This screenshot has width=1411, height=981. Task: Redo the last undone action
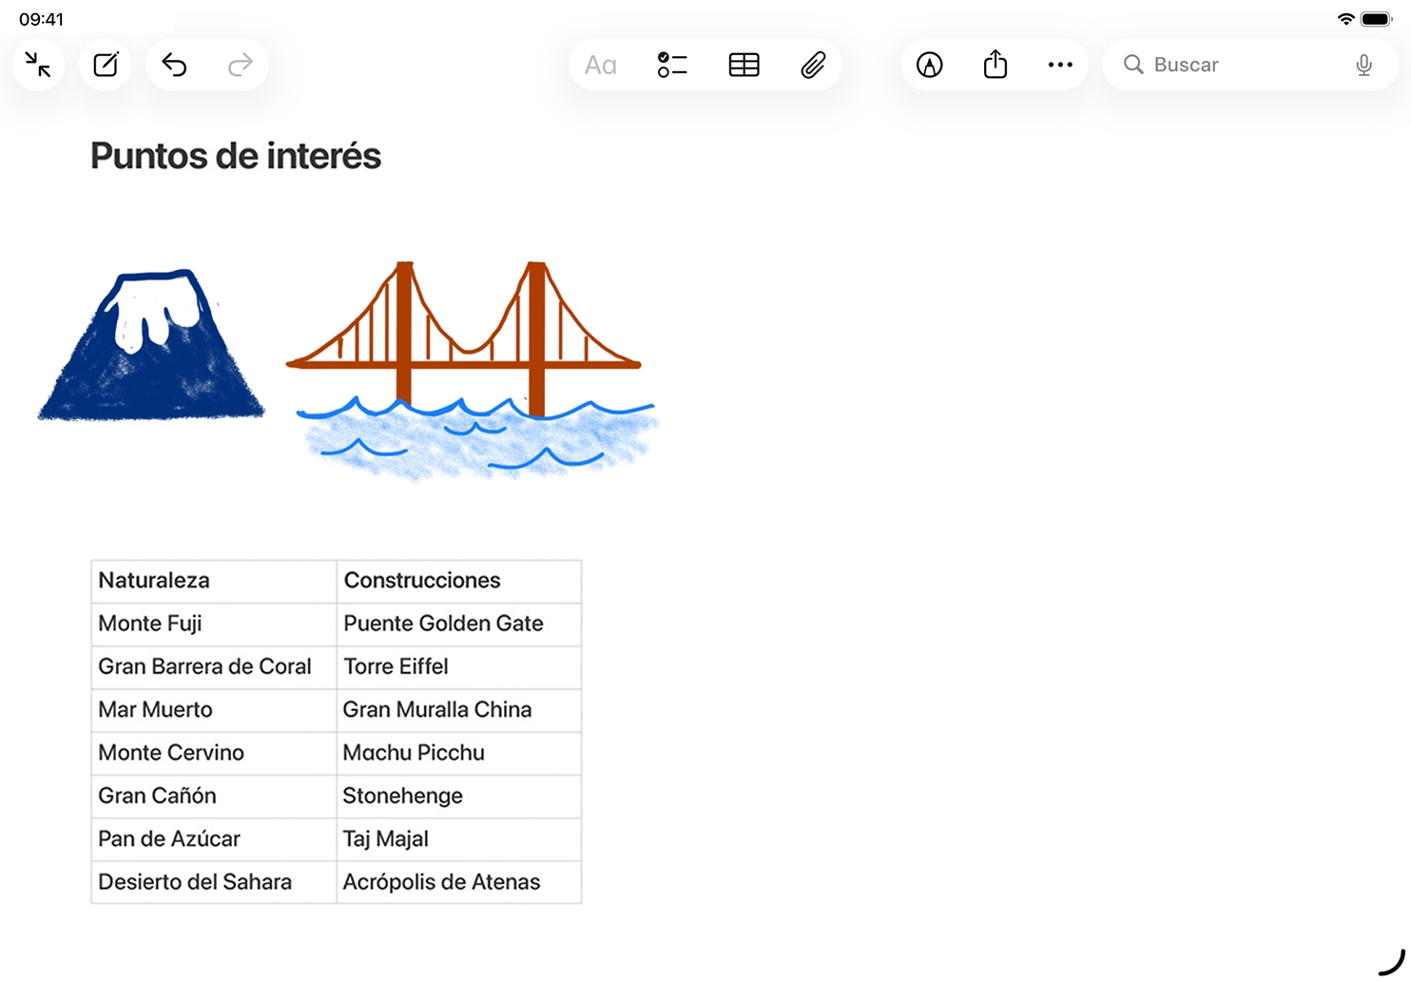click(241, 65)
